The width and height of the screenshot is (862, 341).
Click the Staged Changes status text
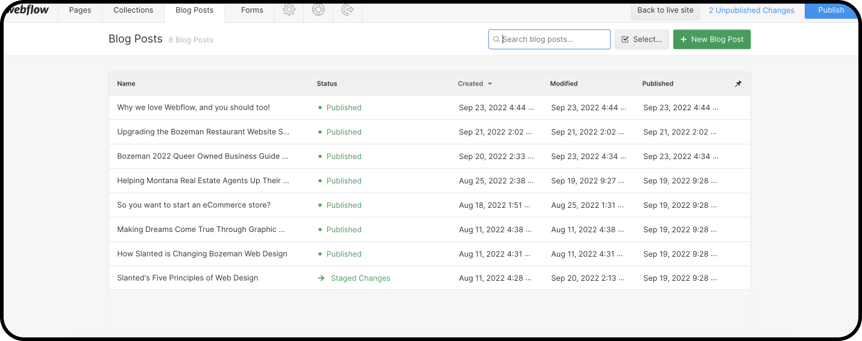tap(360, 278)
